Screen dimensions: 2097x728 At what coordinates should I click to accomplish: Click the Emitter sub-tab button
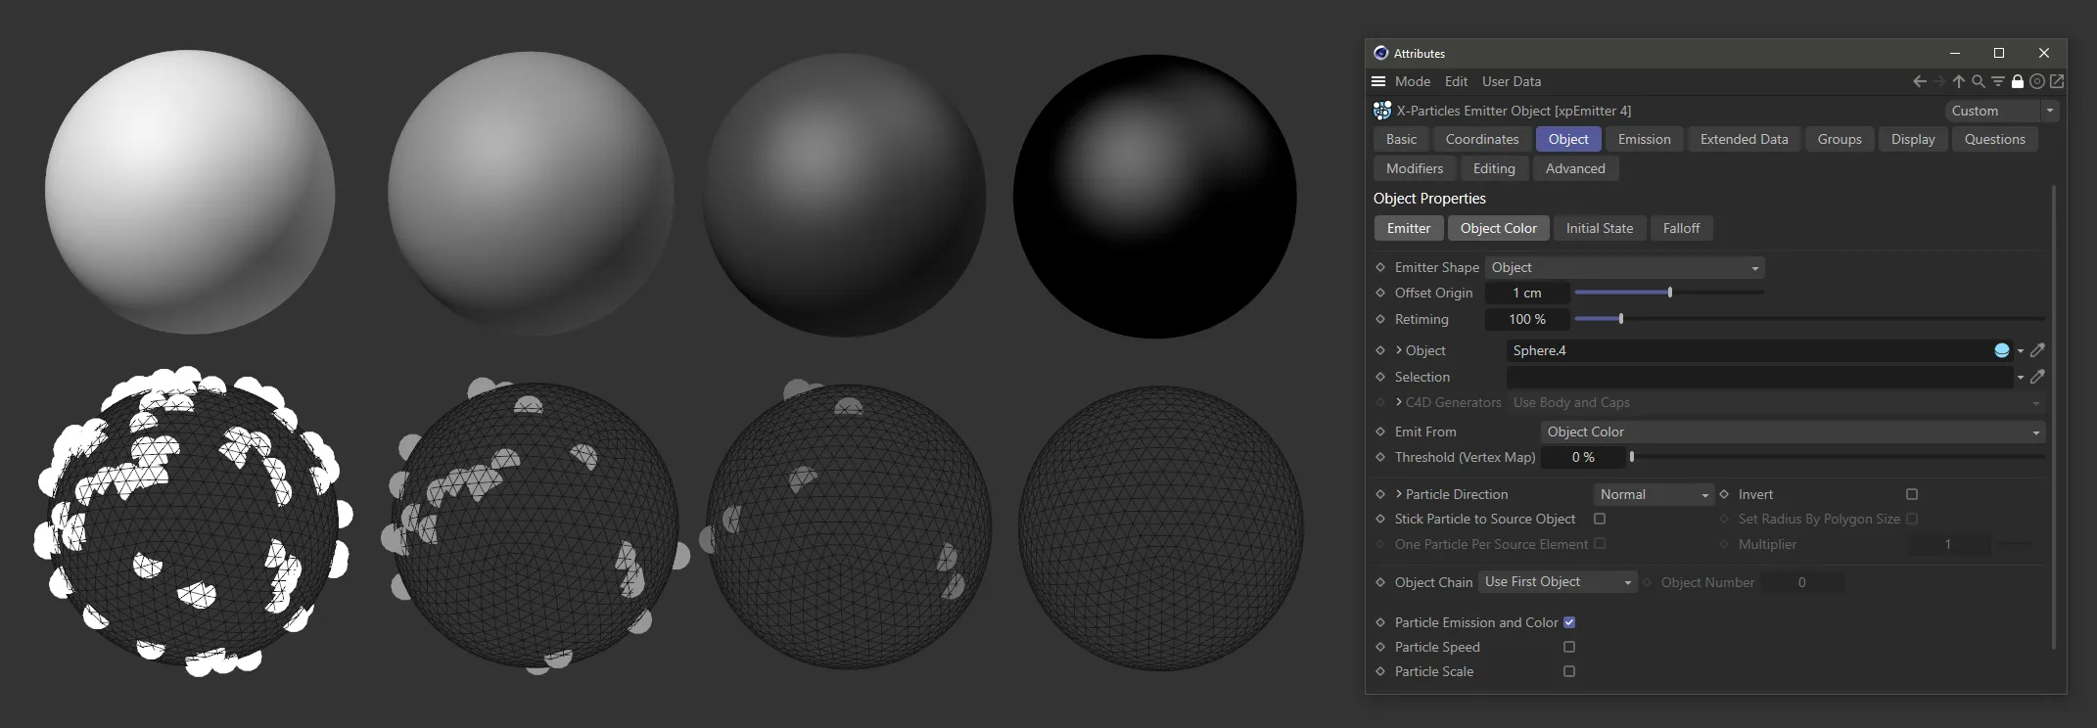1409,228
